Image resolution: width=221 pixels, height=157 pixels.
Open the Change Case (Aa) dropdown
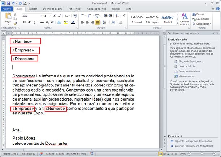(x=67, y=16)
